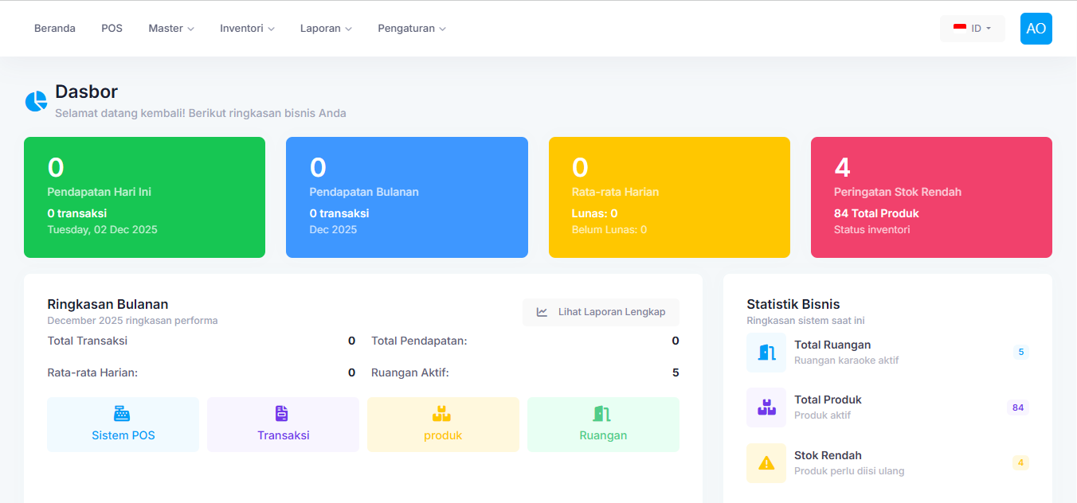Open the Transaksi shortcut
Screen dimensions: 1077x503
283,424
